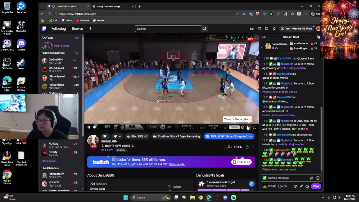Expand the gift leaderboard left chevron

[x=262, y=47]
